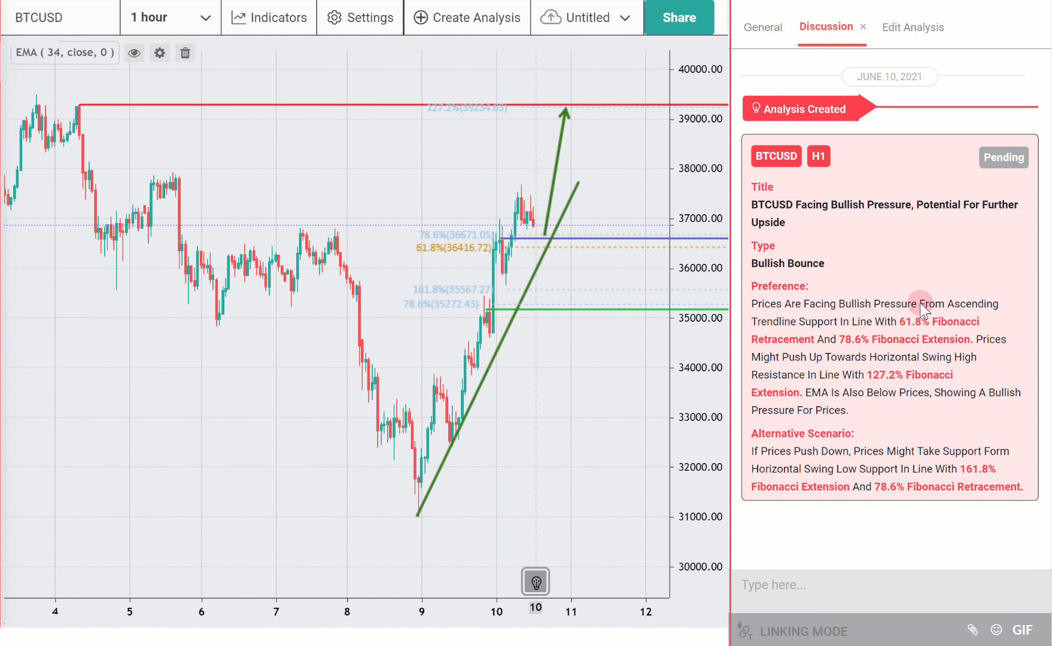Select the BTCUSD symbol field
The width and height of the screenshot is (1052, 646).
pos(60,17)
